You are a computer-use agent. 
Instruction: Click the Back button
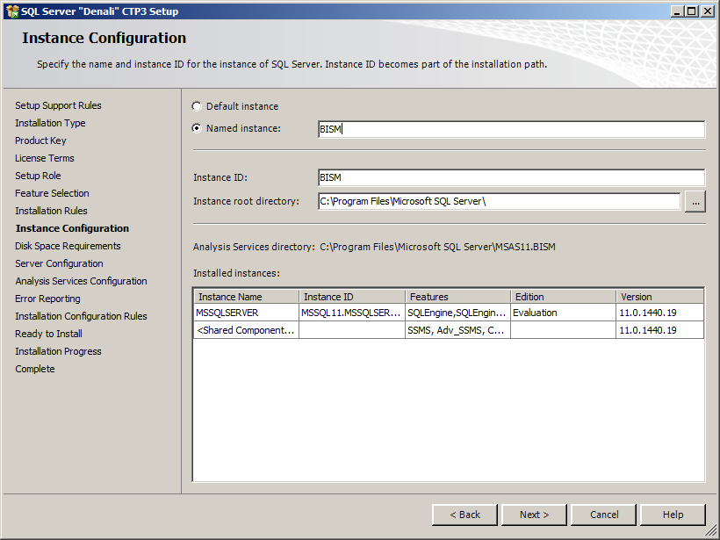click(x=464, y=515)
